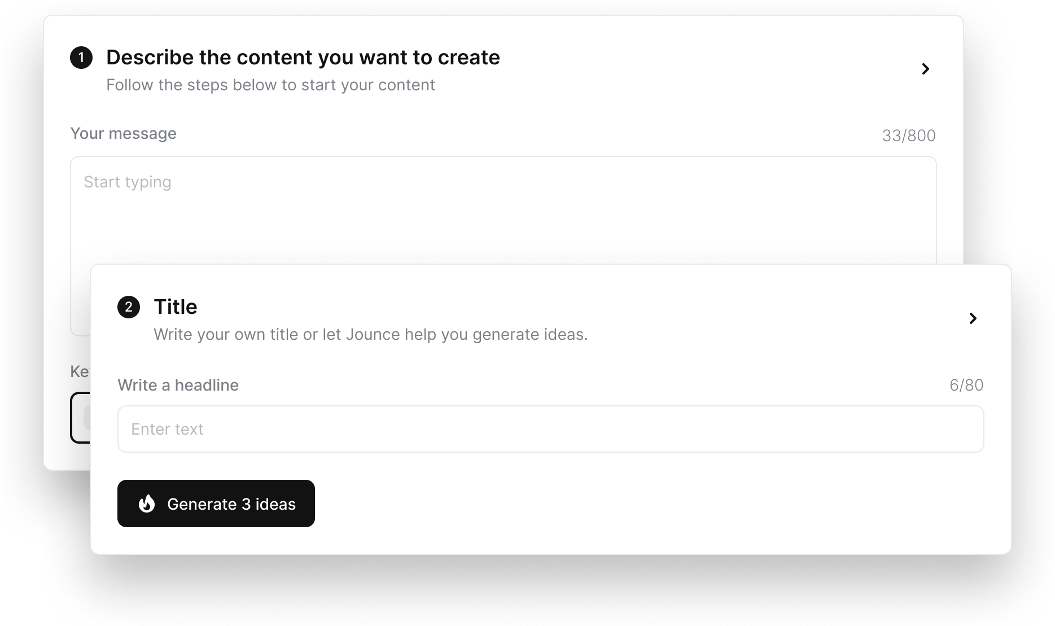Click the flame icon on Generate button
This screenshot has width=1055, height=626.
pos(147,504)
